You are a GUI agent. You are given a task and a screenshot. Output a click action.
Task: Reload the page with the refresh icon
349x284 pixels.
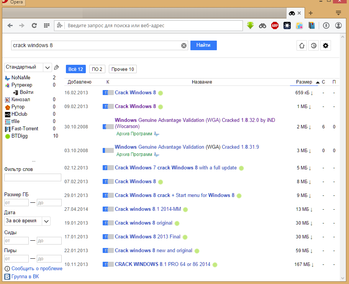(34, 26)
